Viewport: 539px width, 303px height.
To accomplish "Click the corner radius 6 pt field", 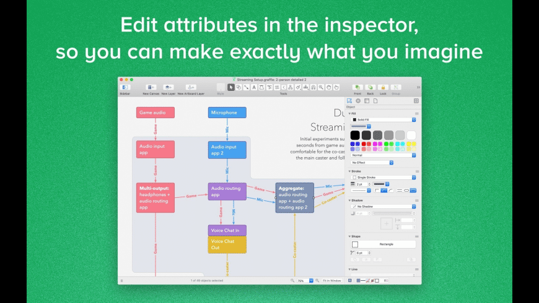I will tap(362, 253).
